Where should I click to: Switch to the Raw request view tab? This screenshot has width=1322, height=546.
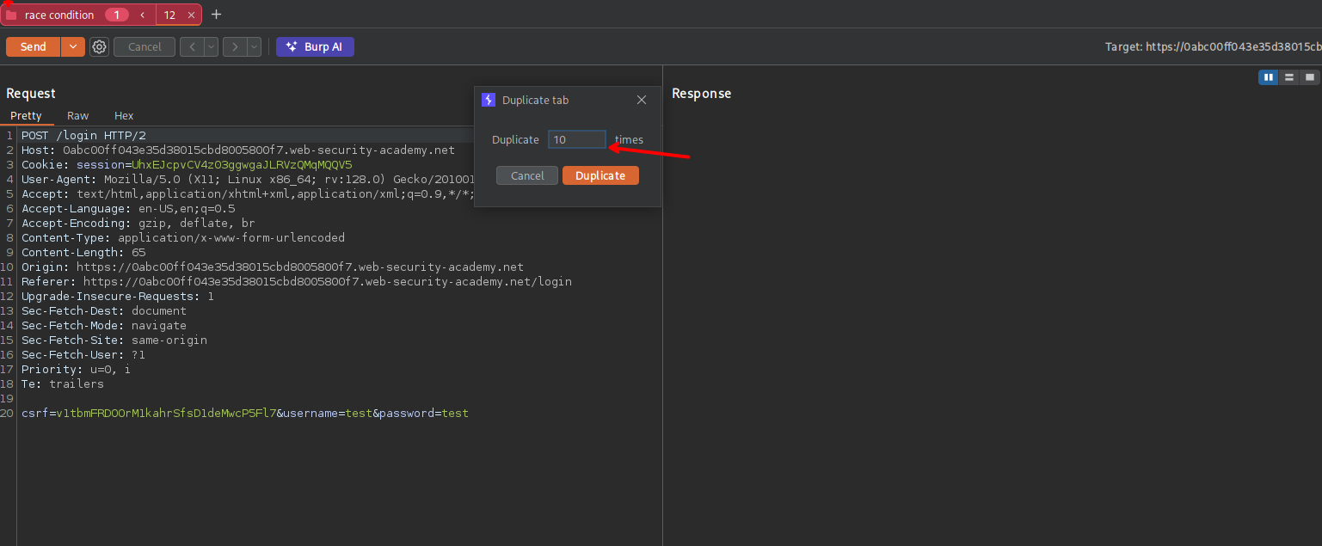77,116
